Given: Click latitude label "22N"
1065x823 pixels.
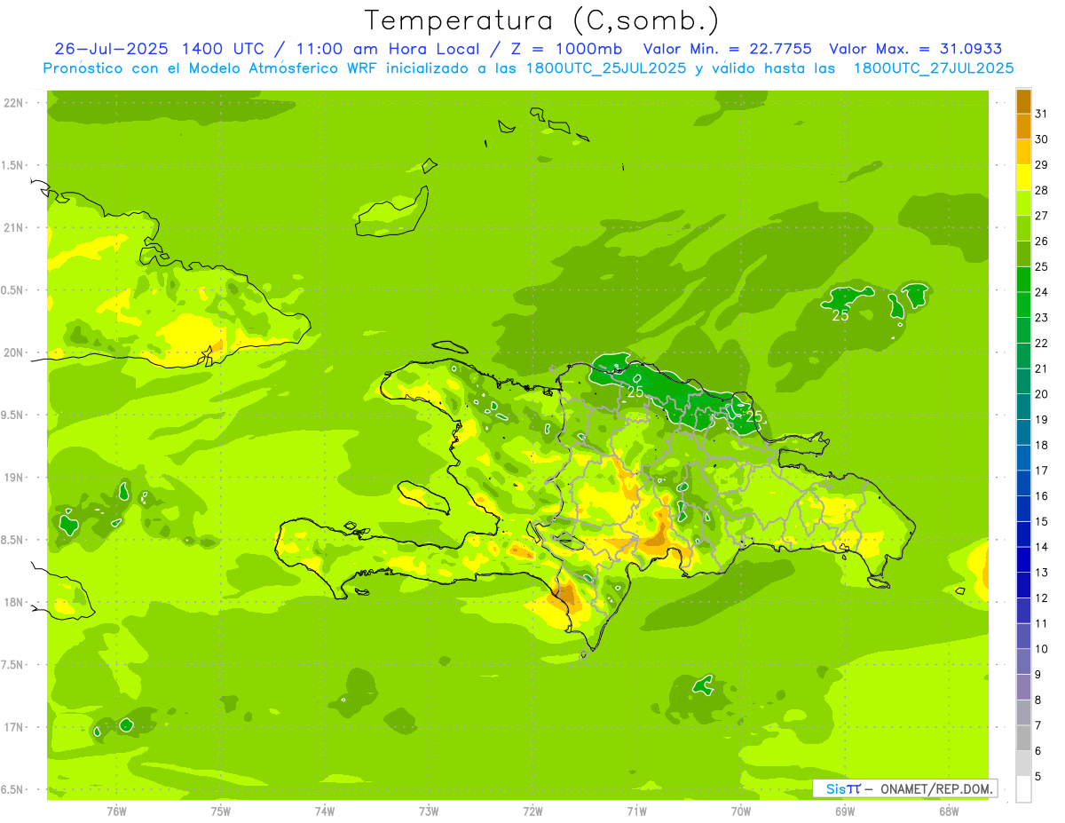Looking at the screenshot, I should (x=14, y=103).
